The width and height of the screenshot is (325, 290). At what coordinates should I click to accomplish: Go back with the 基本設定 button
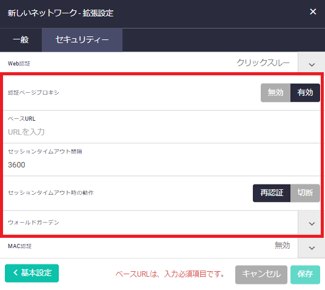click(32, 273)
